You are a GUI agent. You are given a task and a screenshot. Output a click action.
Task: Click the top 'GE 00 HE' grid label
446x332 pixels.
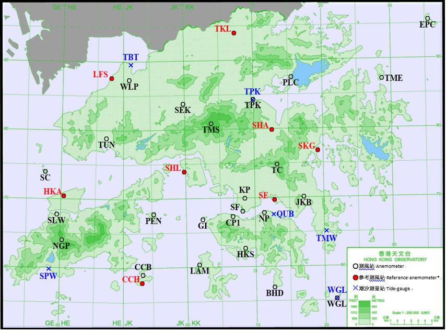pyautogui.click(x=65, y=7)
